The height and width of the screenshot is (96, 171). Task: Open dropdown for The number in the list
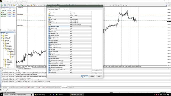(91, 26)
